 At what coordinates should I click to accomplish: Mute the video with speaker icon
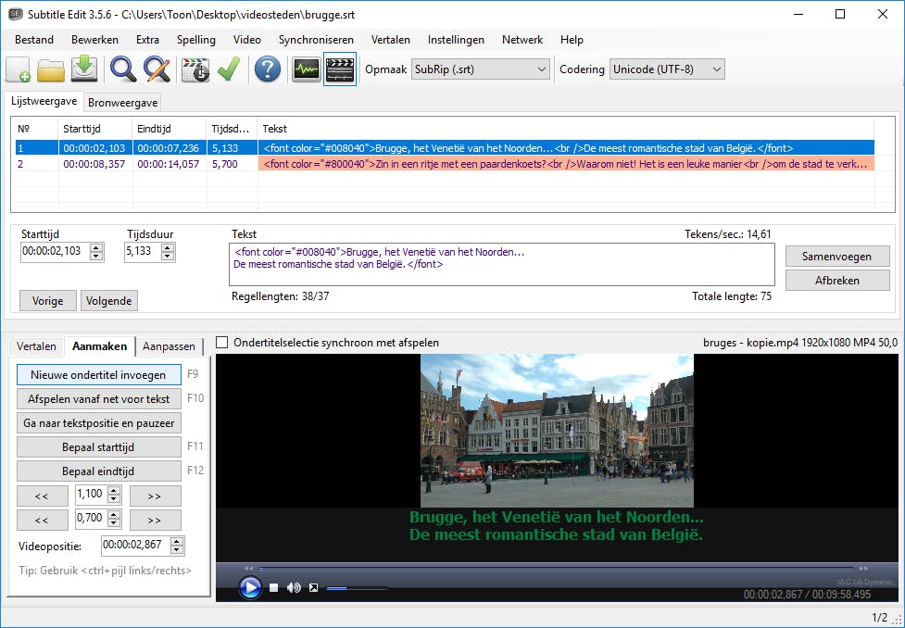[x=294, y=587]
